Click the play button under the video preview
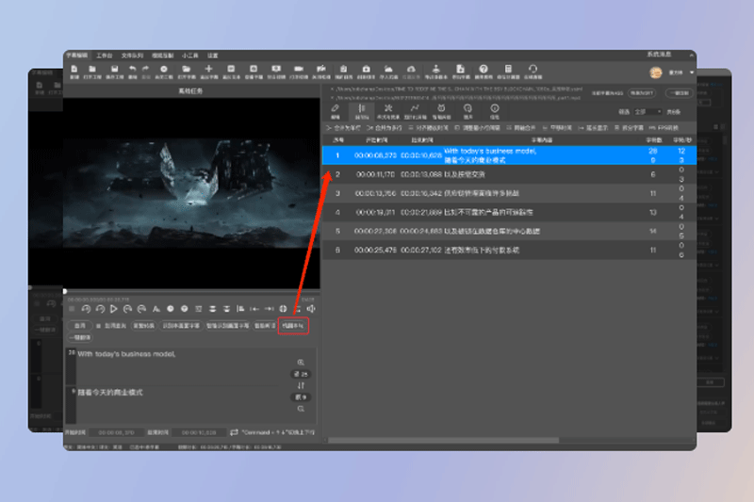 pos(114,309)
